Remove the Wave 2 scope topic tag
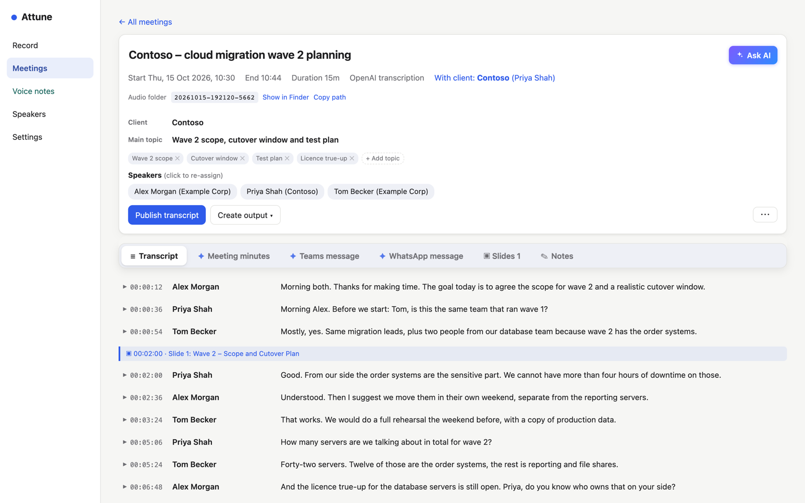The width and height of the screenshot is (805, 503). click(x=177, y=158)
